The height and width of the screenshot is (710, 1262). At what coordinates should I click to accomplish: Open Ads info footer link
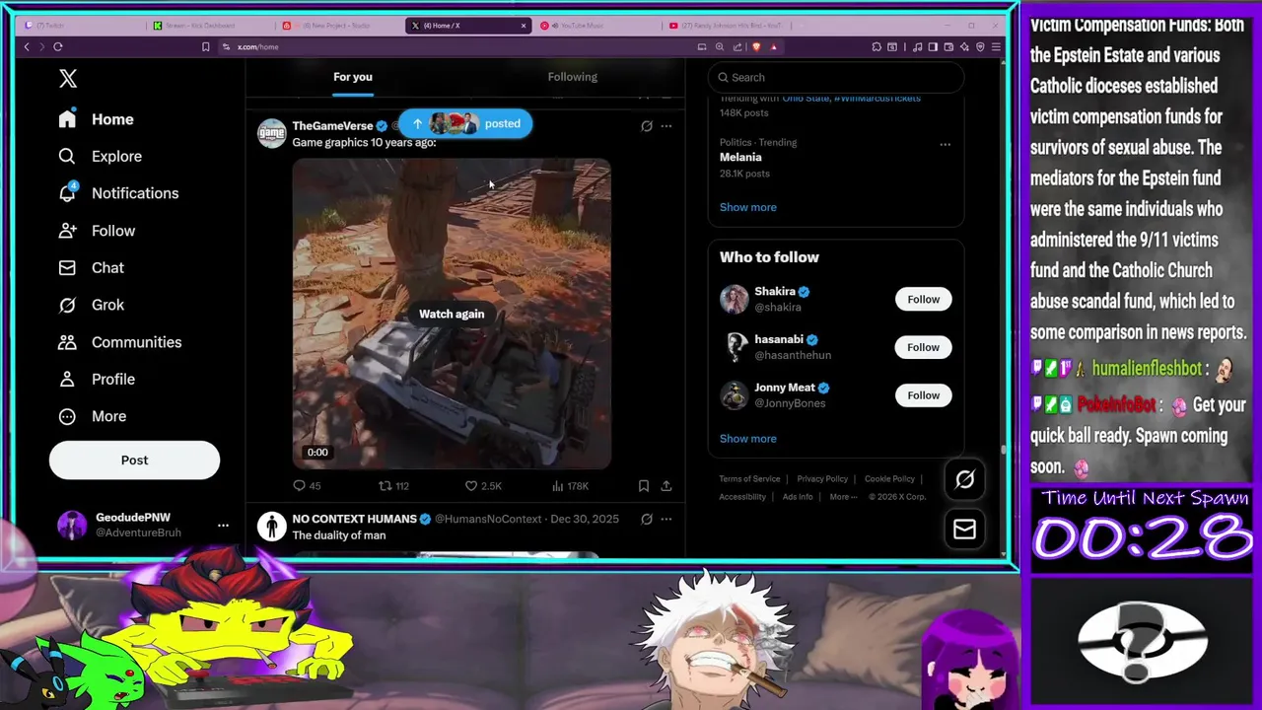[x=798, y=497]
